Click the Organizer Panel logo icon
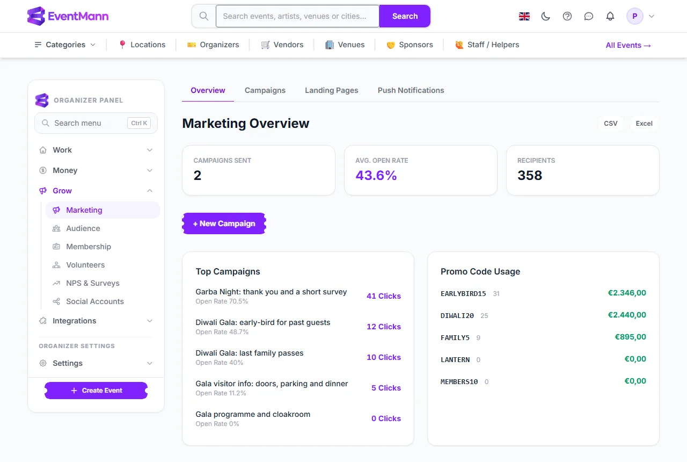This screenshot has width=687, height=462. click(x=42, y=100)
